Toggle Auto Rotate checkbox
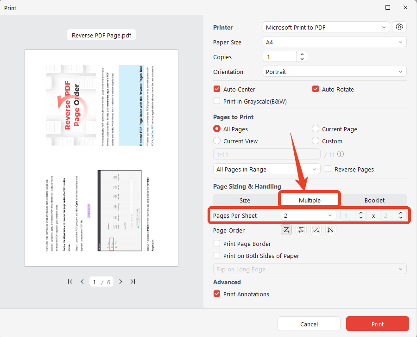The image size is (417, 337). tap(316, 89)
